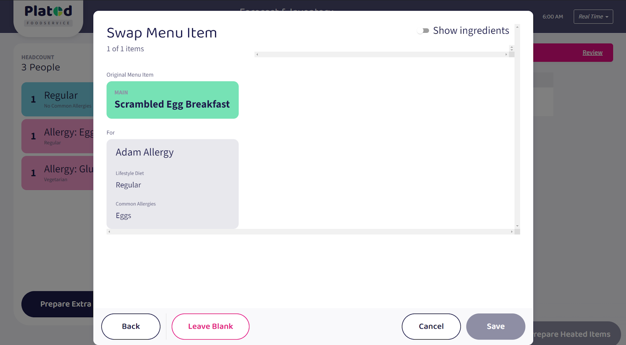The image size is (626, 345).
Task: Select the Allergy: Gluten vegetarian group
Action: tap(58, 173)
